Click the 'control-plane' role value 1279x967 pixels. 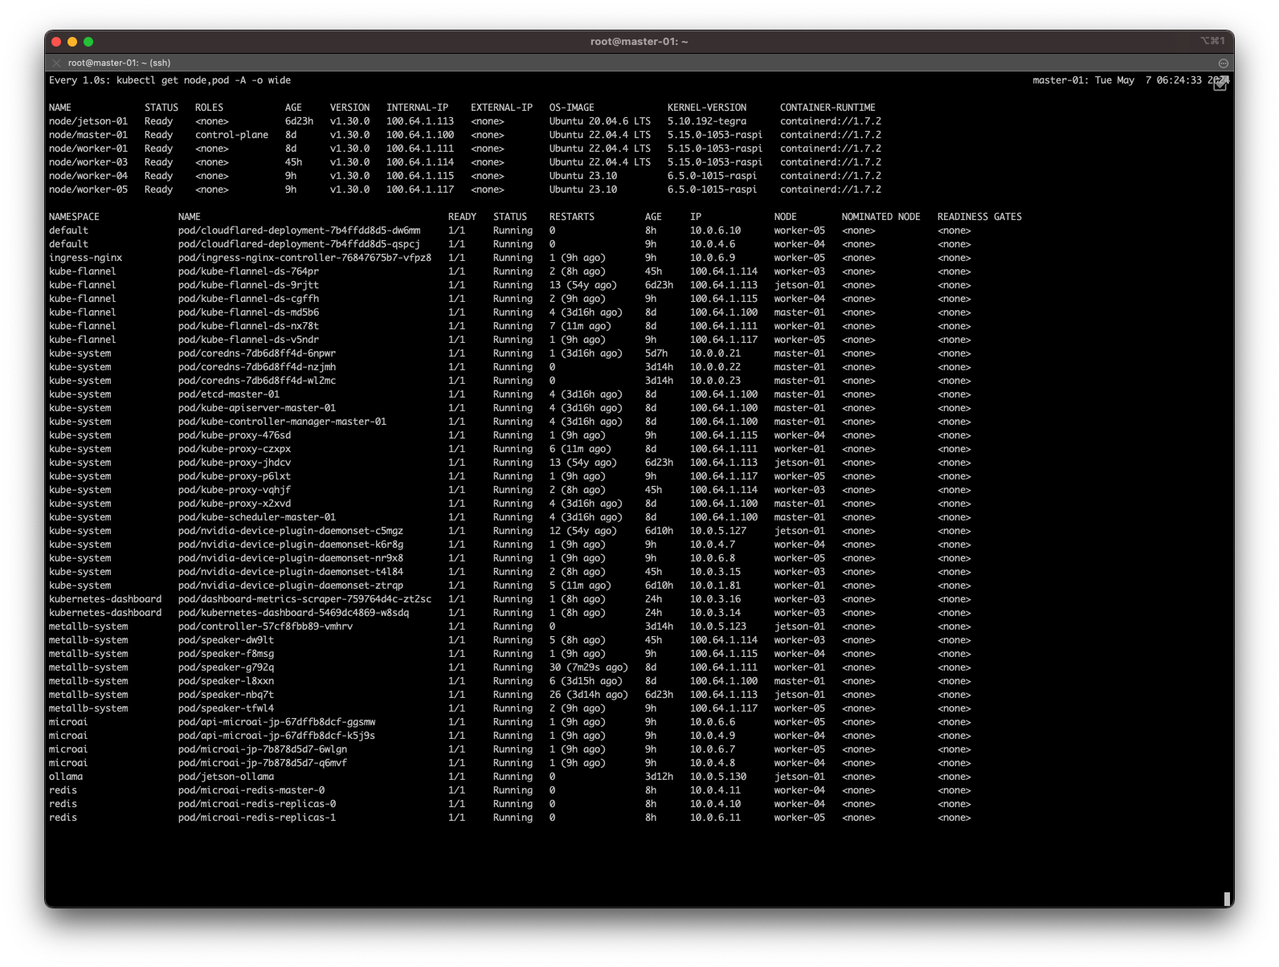pyautogui.click(x=232, y=135)
